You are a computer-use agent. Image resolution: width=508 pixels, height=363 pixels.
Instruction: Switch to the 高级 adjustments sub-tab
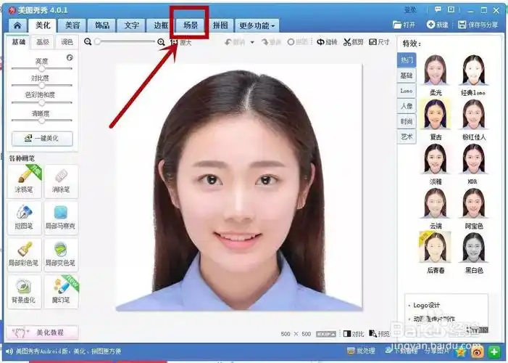pos(43,42)
